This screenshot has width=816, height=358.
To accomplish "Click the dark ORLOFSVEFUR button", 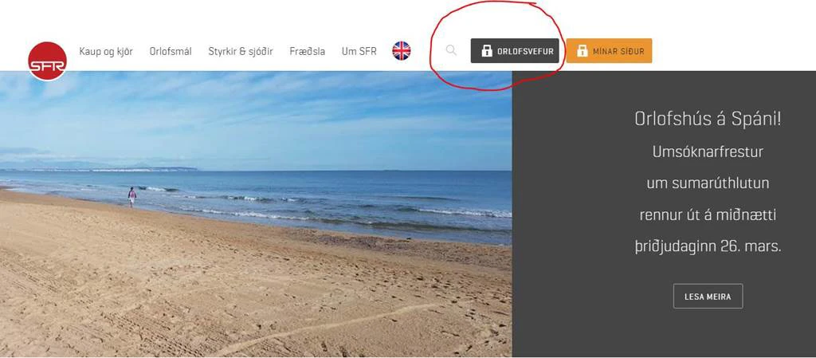I will click(516, 51).
